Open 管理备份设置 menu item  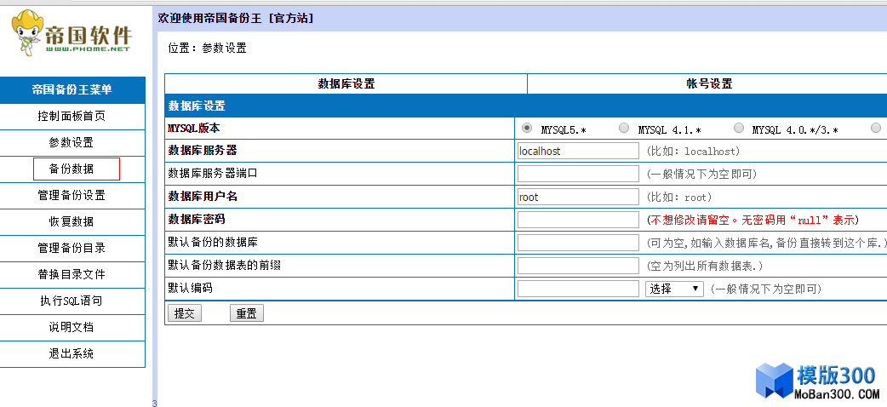tap(72, 195)
